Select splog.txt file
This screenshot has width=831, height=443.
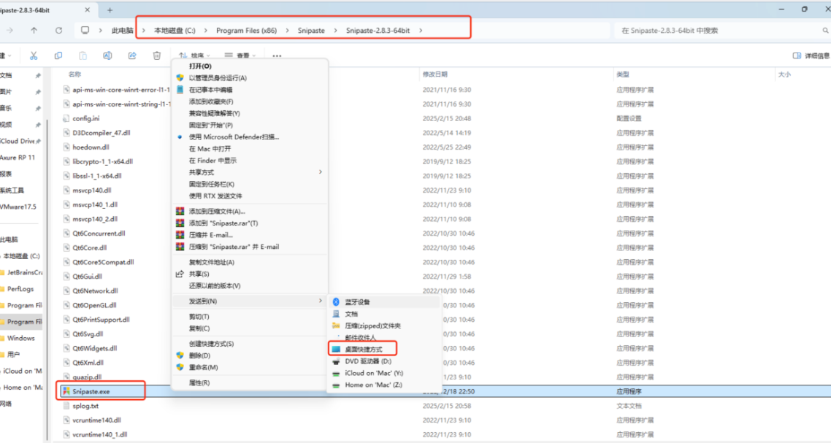pos(85,406)
